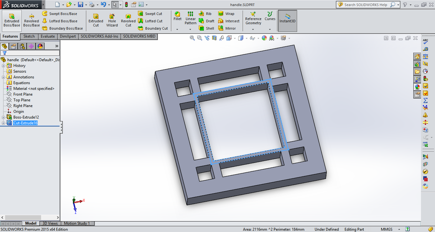This screenshot has height=232, width=435.
Task: Click the New document icon
Action: click(x=57, y=4)
